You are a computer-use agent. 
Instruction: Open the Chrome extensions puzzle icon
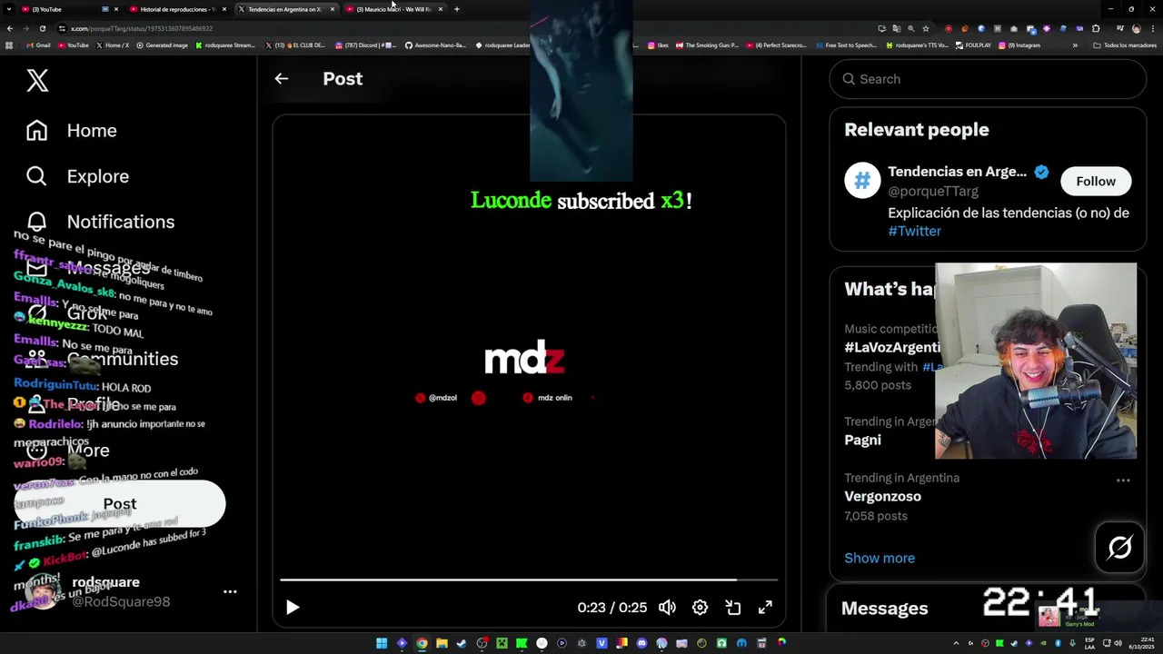tap(1096, 28)
